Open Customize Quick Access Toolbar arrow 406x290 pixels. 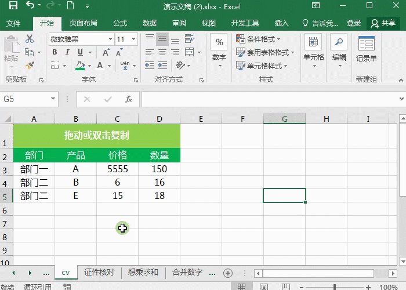(87, 6)
